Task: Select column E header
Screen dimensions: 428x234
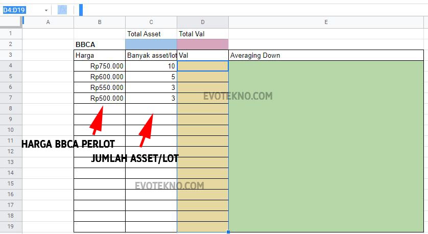Action: [x=326, y=22]
